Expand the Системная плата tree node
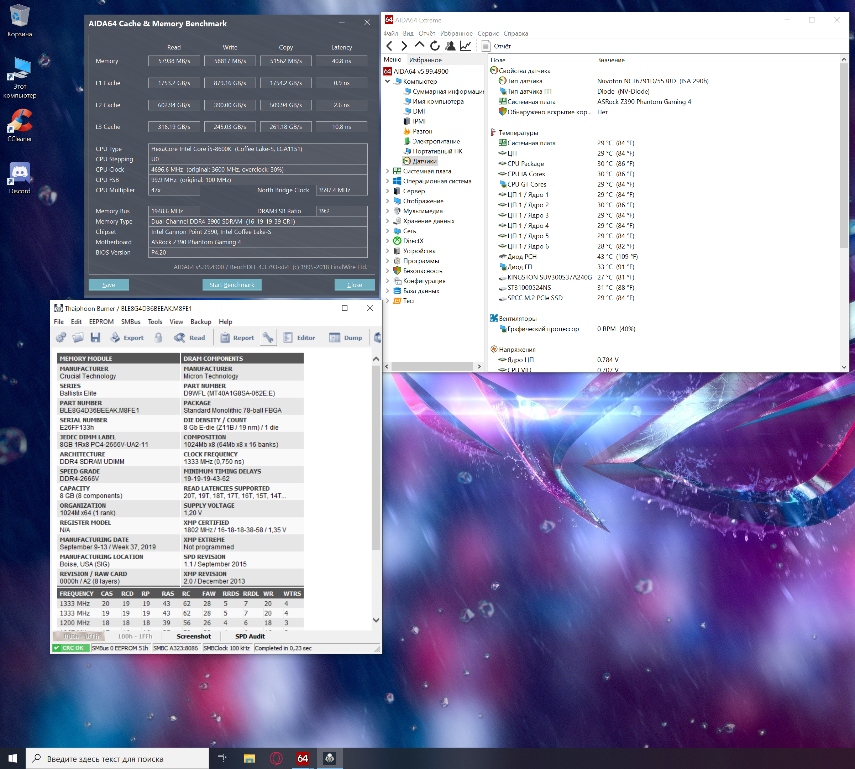855x769 pixels. (x=387, y=171)
